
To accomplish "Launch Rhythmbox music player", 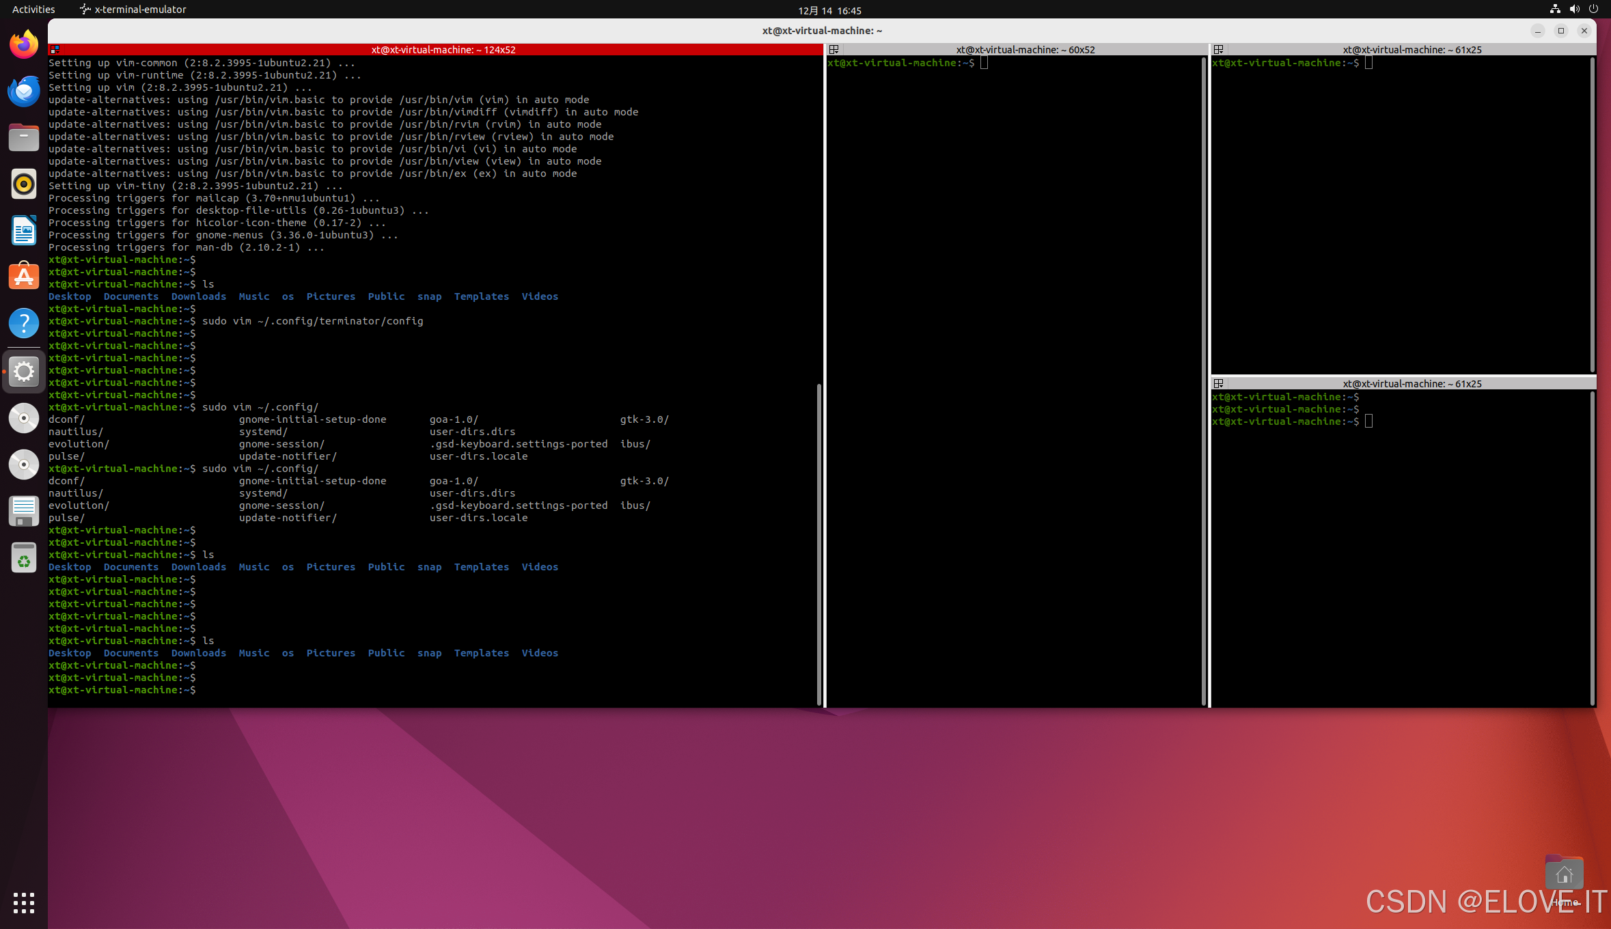I will tap(24, 184).
